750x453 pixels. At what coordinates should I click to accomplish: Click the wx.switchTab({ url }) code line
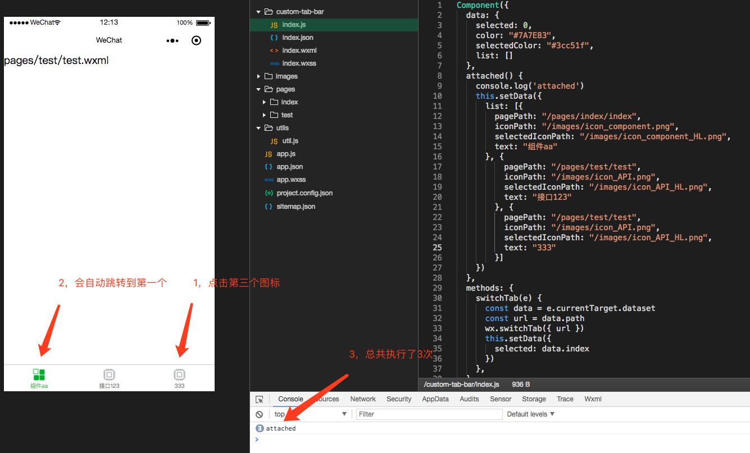point(534,328)
